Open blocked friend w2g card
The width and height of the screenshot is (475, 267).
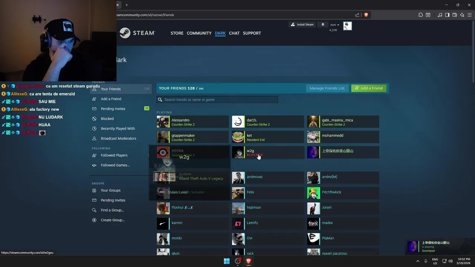268,152
